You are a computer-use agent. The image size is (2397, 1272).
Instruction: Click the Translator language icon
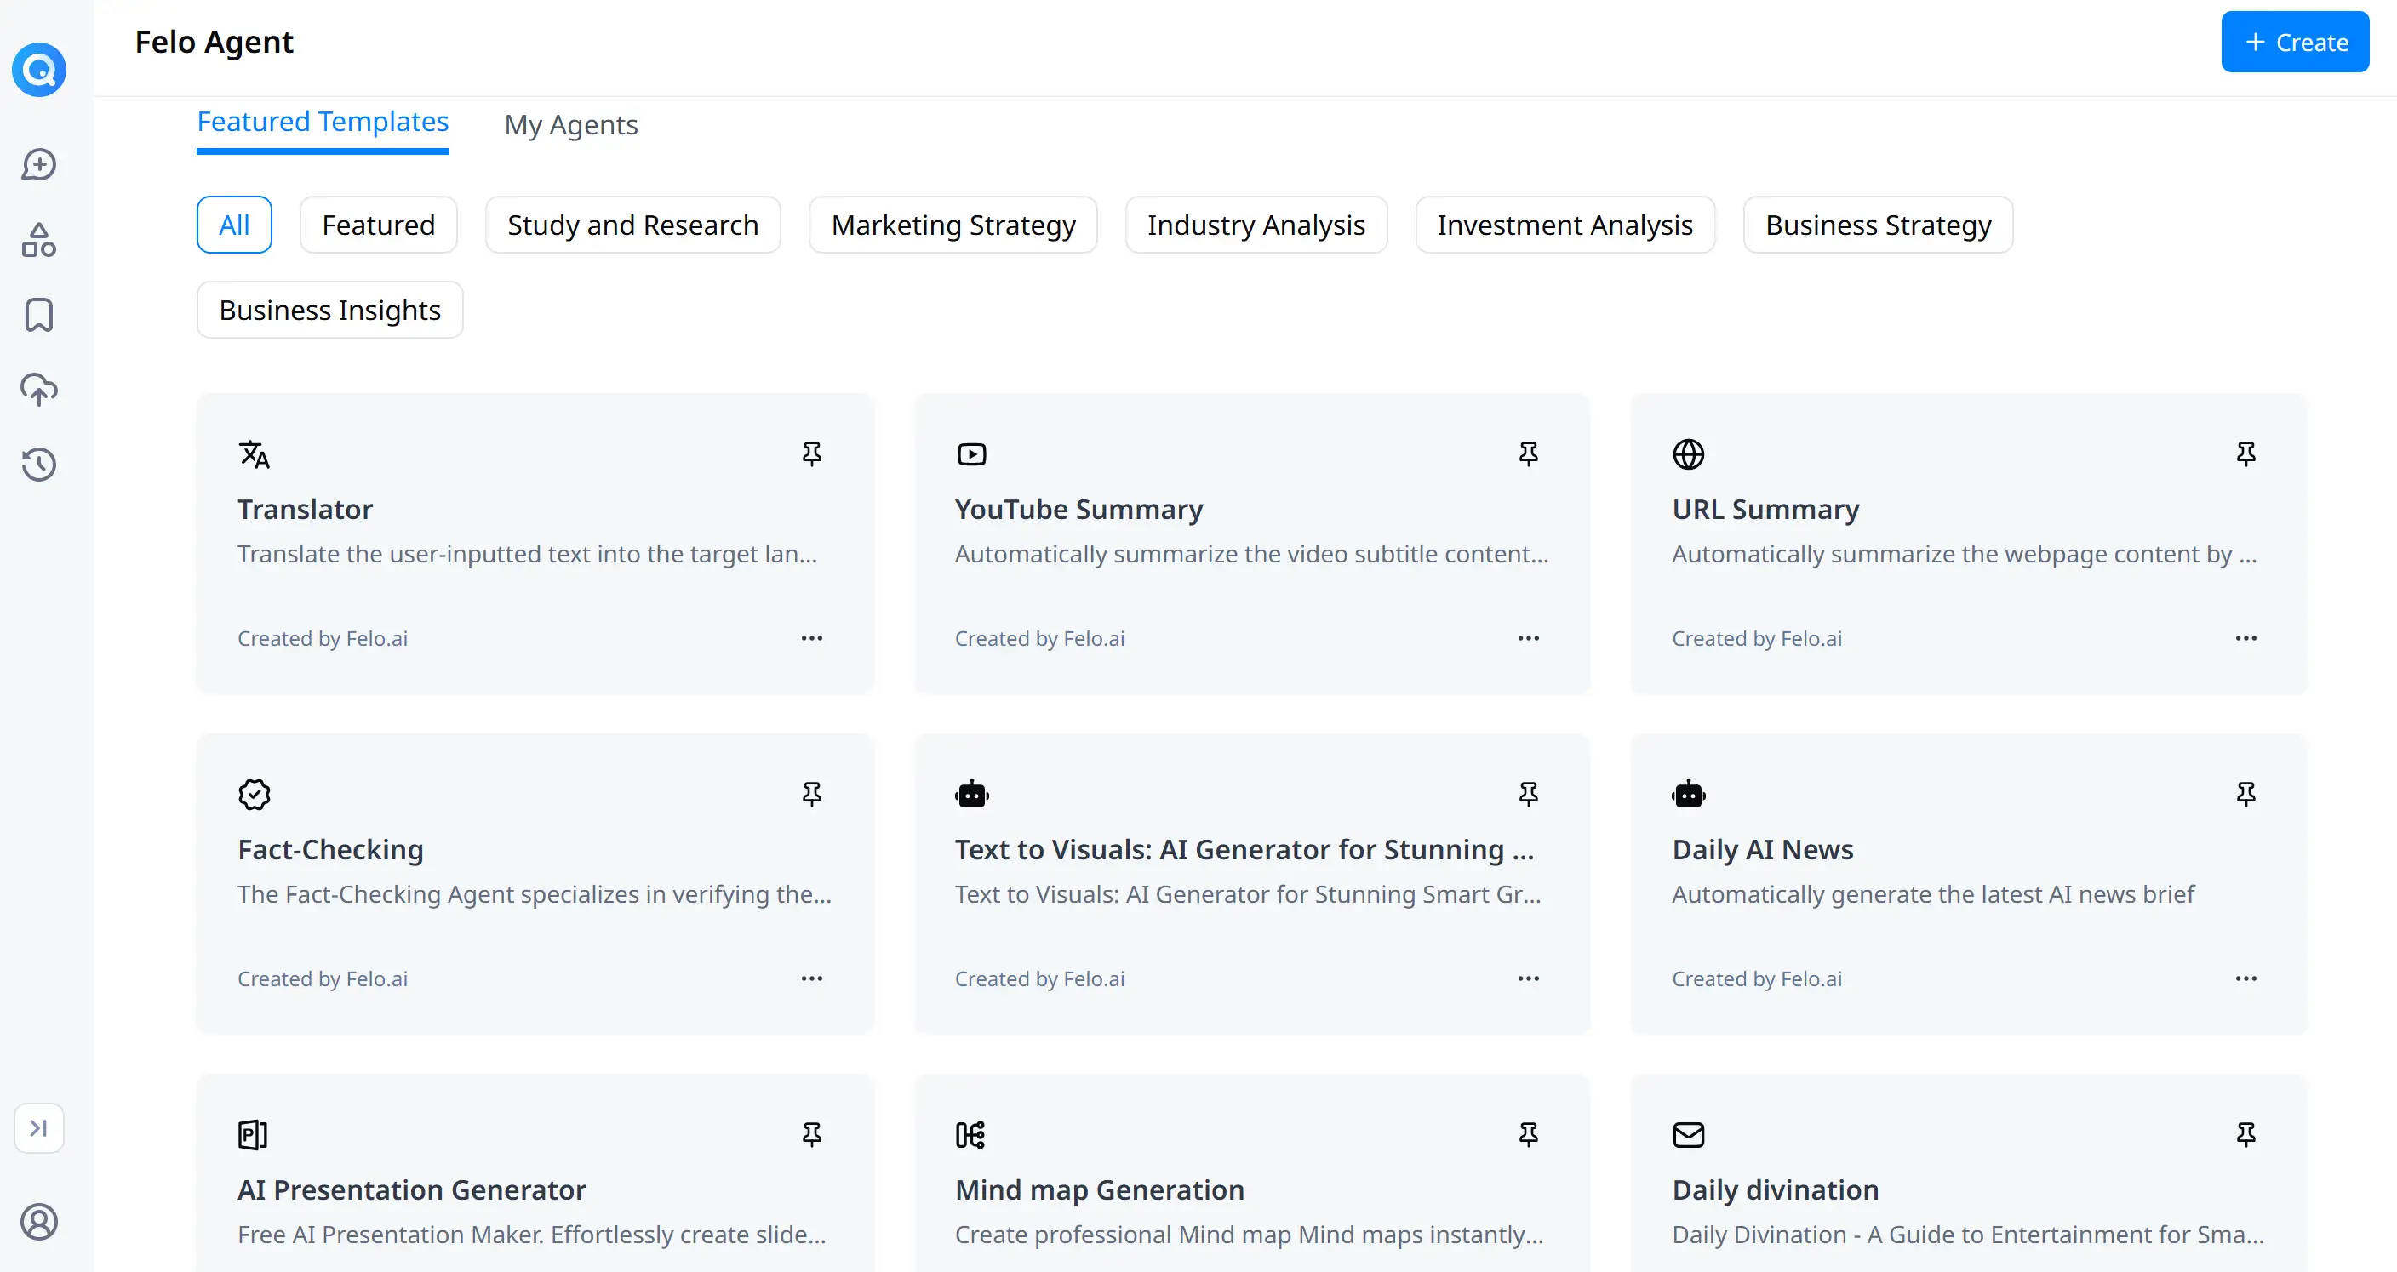(254, 454)
